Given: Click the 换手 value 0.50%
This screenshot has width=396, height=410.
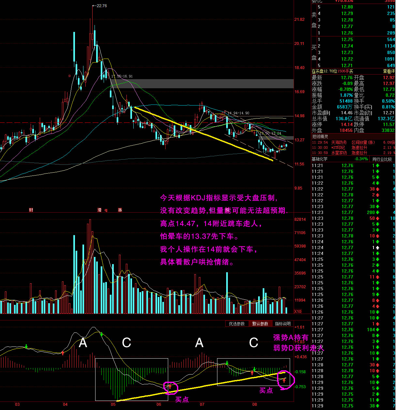Looking at the screenshot, I should [x=388, y=101].
